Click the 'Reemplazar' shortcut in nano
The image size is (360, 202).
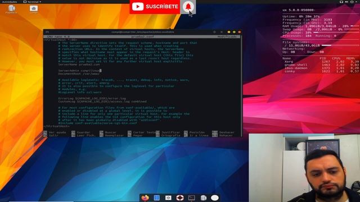111,136
